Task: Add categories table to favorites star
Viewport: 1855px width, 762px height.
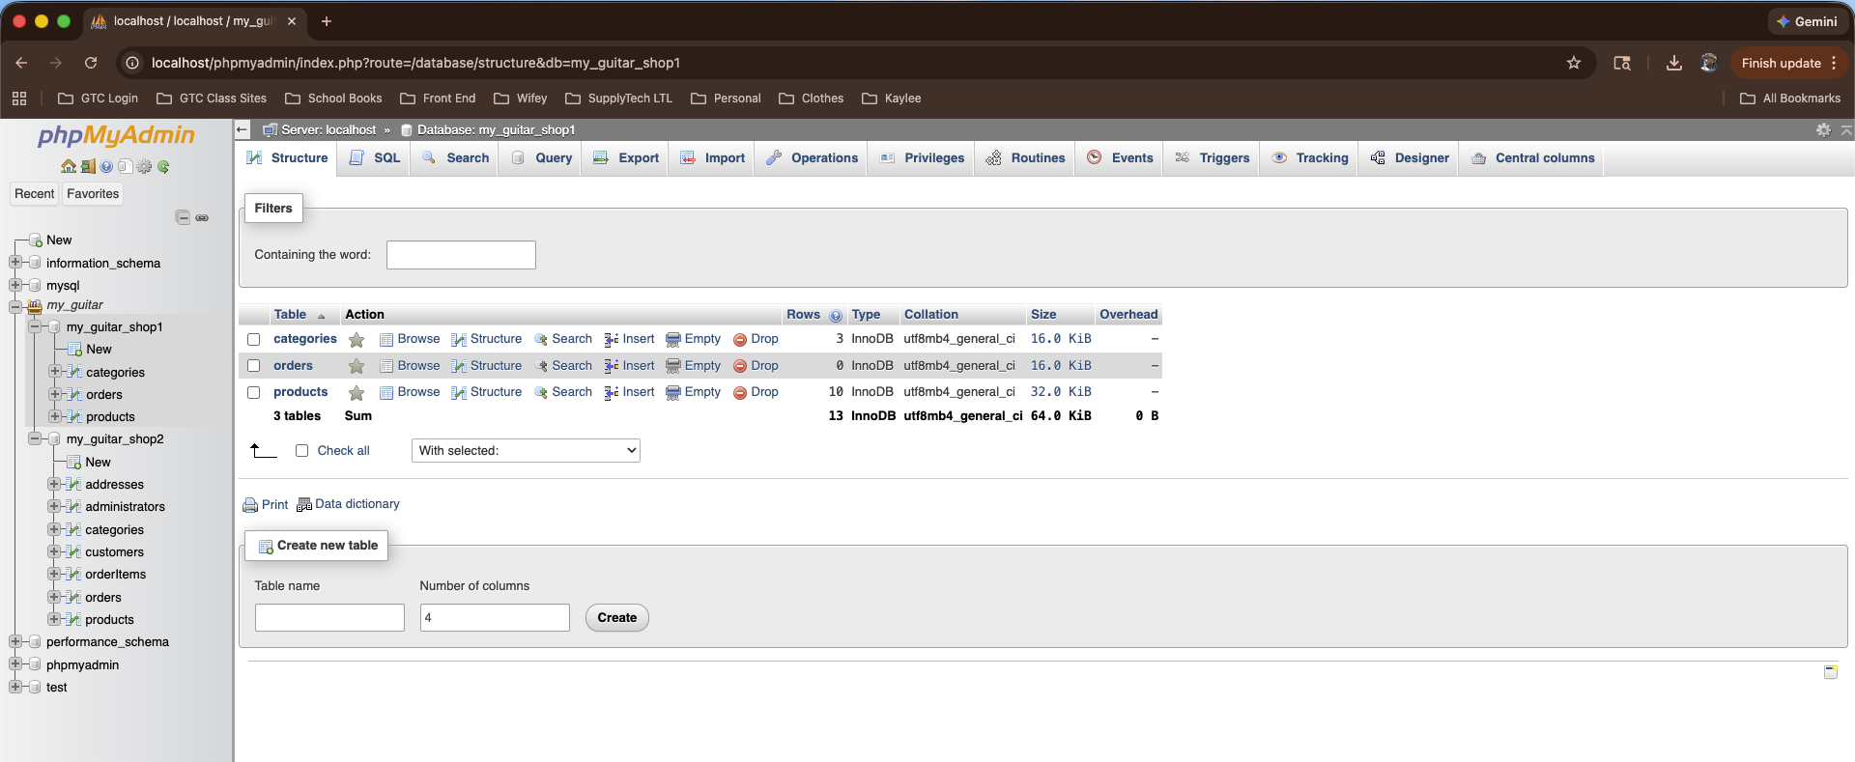Action: [x=357, y=340]
